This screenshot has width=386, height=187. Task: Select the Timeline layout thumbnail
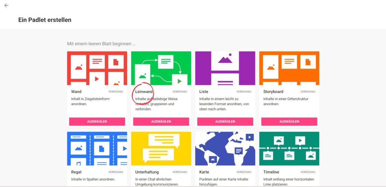[289, 148]
